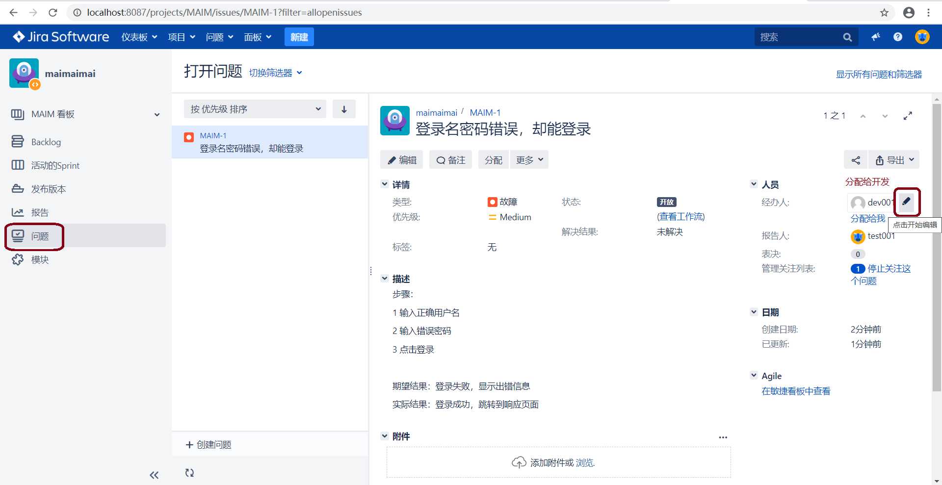
Task: Collapse the sidebar with the double chevron
Action: coord(154,475)
